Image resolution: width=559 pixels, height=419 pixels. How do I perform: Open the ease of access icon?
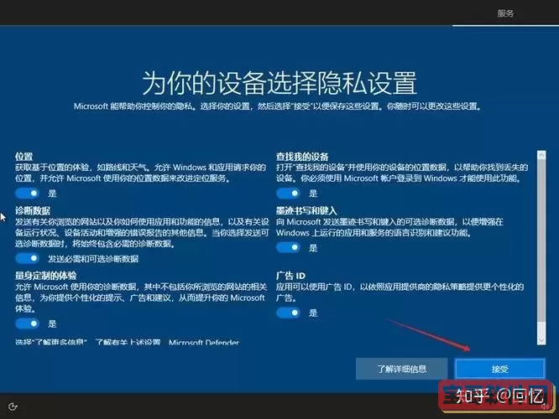pyautogui.click(x=13, y=406)
